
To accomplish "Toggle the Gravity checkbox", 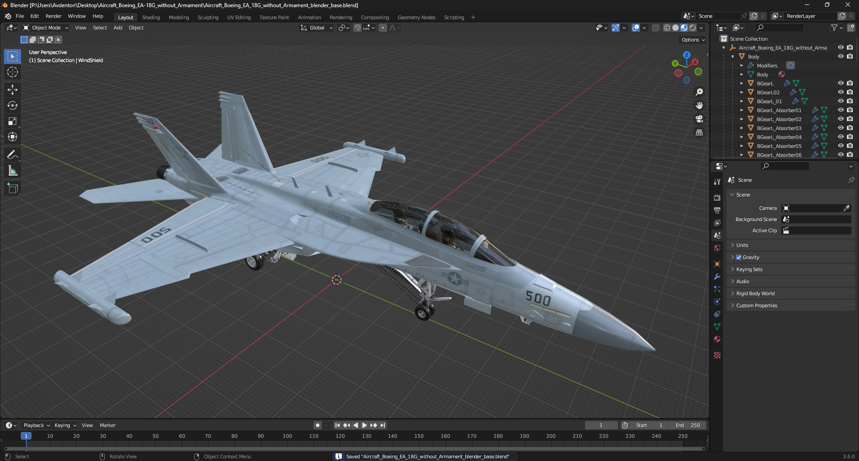I will 739,257.
